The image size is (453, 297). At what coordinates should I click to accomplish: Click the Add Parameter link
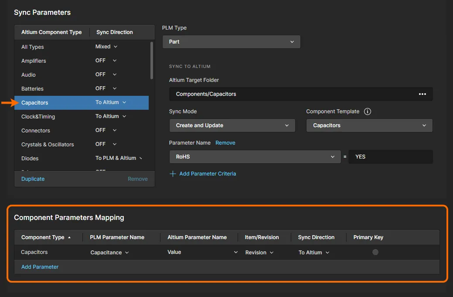40,267
